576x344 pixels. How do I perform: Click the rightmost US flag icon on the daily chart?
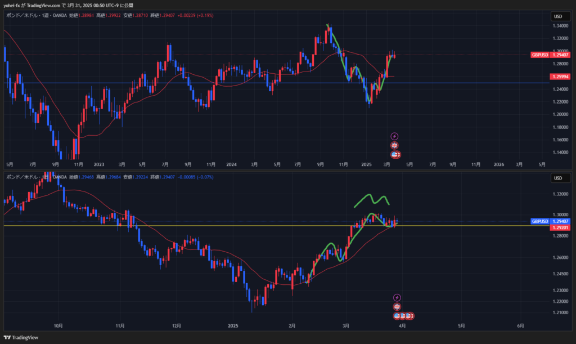[x=411, y=316]
